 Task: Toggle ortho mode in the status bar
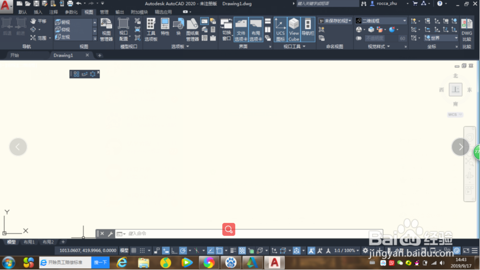tap(174, 251)
